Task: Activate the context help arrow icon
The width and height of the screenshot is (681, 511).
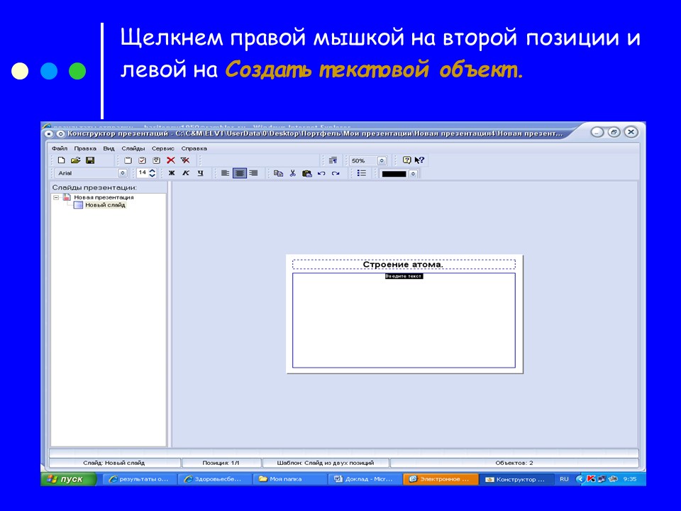Action: (419, 160)
